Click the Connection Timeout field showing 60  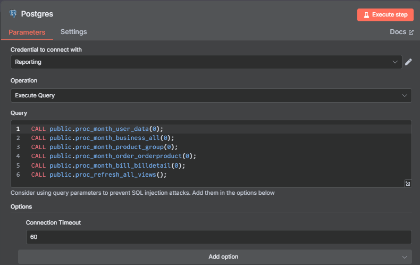click(x=219, y=237)
